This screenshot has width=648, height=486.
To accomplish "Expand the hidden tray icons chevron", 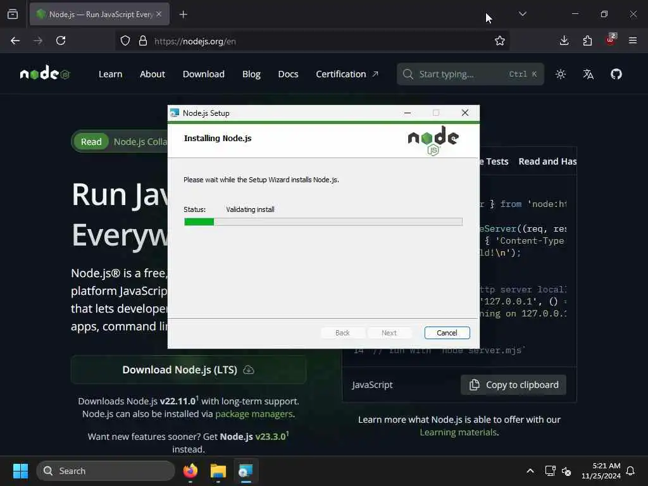I will pos(530,471).
